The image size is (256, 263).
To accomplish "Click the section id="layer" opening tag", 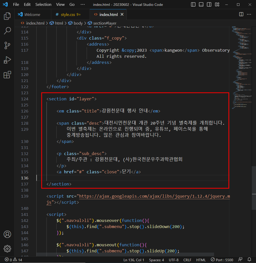I will tap(71, 99).
